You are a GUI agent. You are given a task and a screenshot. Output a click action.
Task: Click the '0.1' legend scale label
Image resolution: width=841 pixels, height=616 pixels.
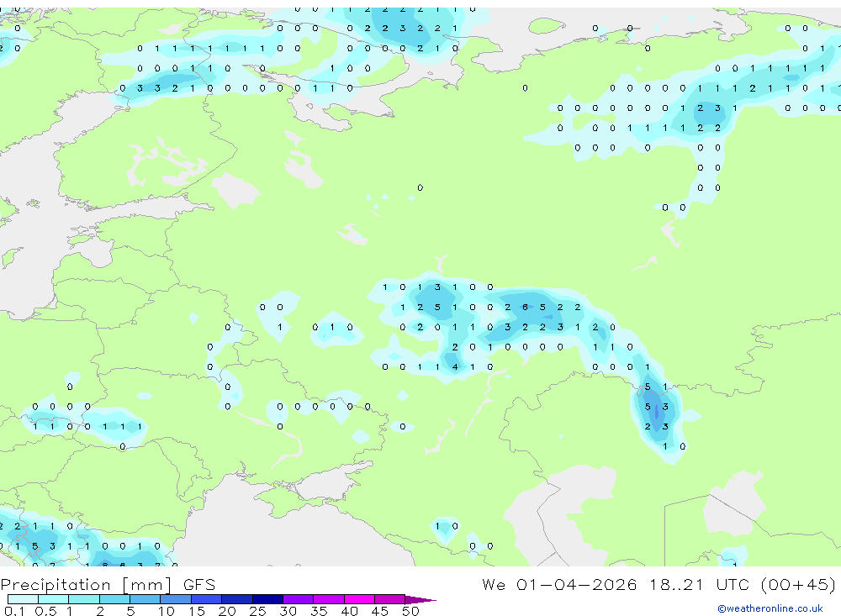coord(14,611)
